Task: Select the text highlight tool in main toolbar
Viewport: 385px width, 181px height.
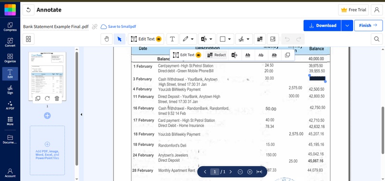Action: click(x=204, y=39)
